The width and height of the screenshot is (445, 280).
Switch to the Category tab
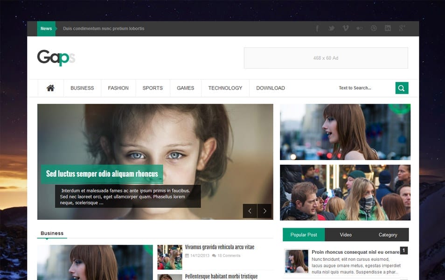pos(388,235)
